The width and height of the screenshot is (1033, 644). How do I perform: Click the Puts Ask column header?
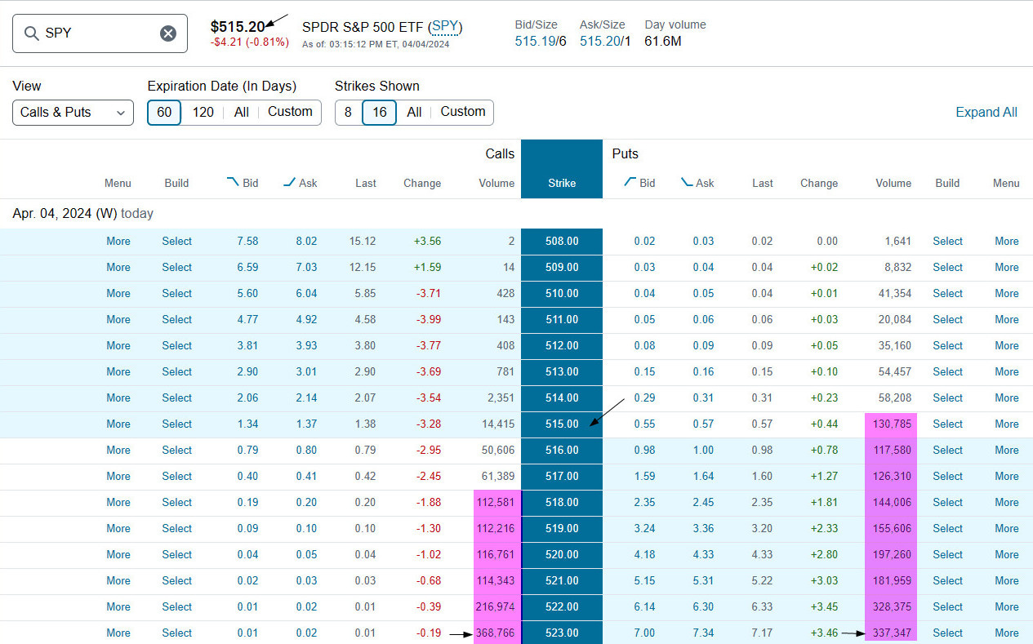tap(697, 183)
